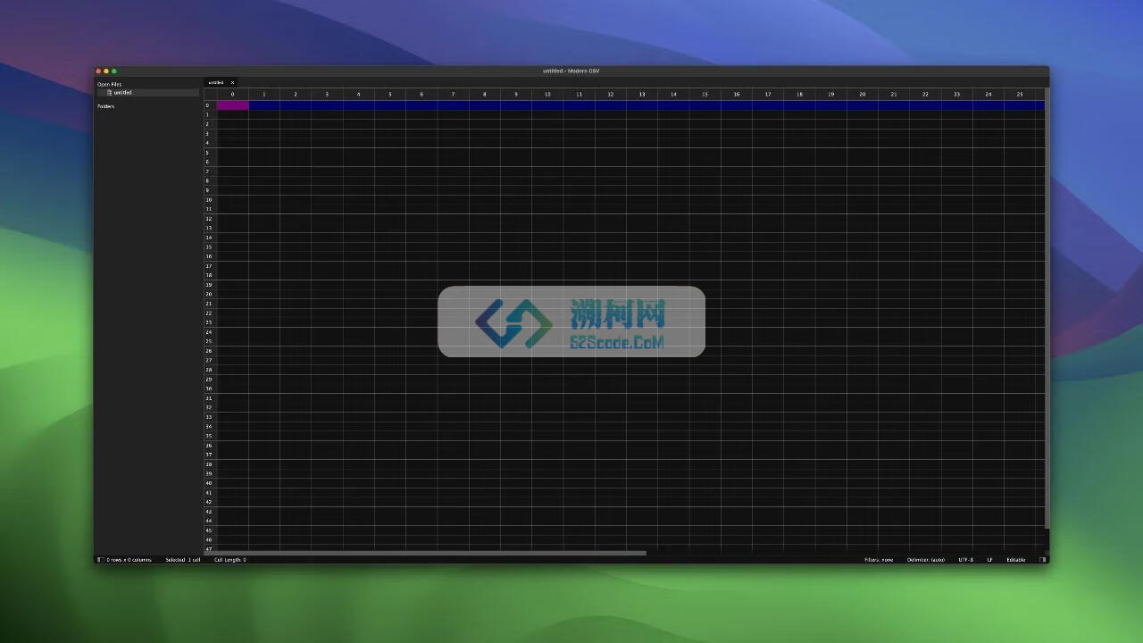Change the LF line ending setting
Image resolution: width=1143 pixels, height=643 pixels.
(989, 560)
